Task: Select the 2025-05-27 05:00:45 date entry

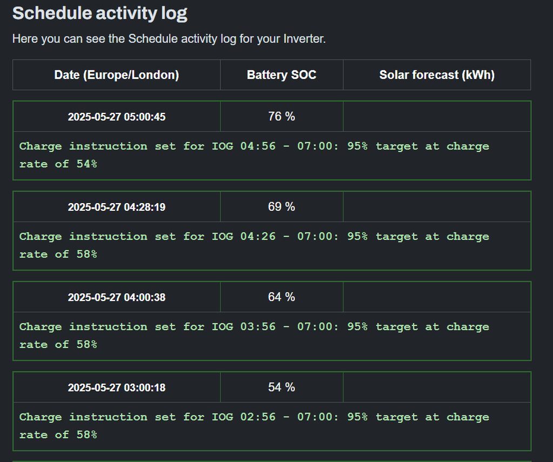Action: tap(117, 117)
